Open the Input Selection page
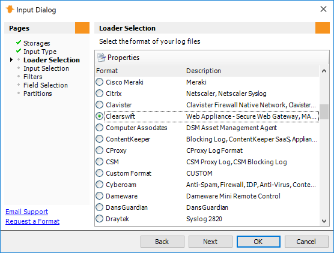The width and height of the screenshot is (334, 253). (x=46, y=68)
